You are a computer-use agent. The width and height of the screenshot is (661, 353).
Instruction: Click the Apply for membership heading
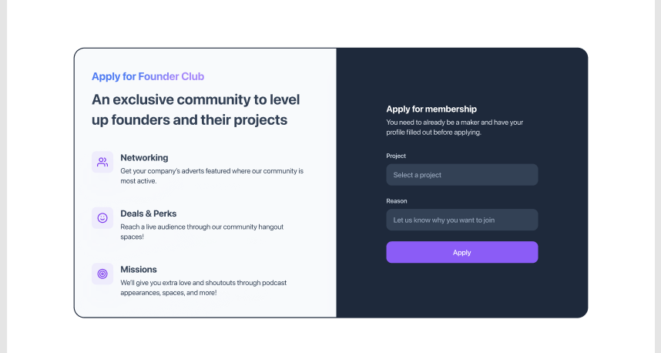[431, 109]
